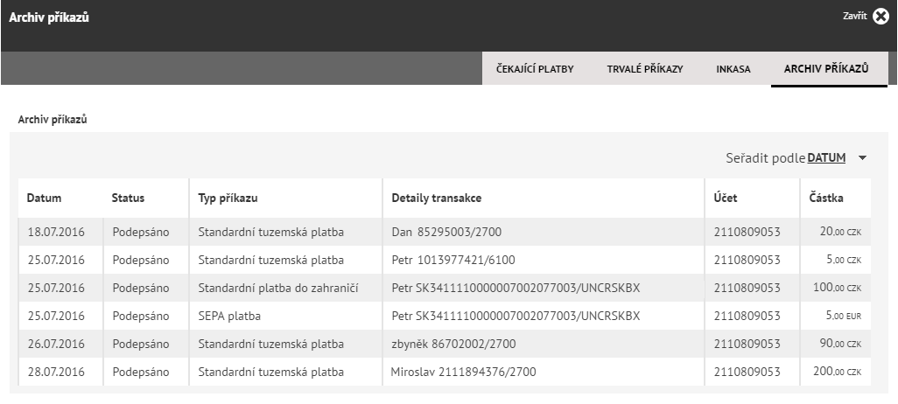The image size is (898, 404).
Task: Select the SEPA platba row
Action: point(445,316)
